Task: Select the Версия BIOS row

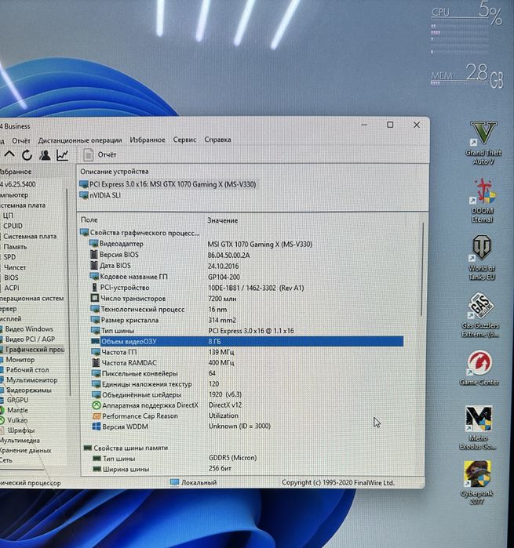Action: [245, 255]
